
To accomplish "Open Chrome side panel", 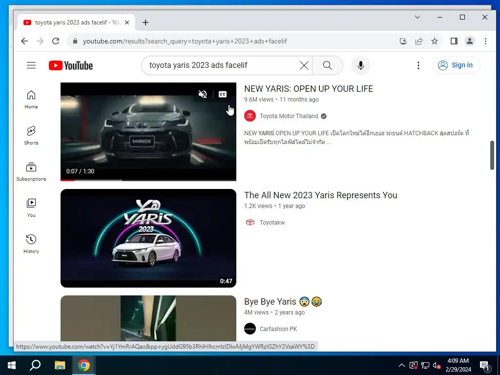I will (x=454, y=41).
